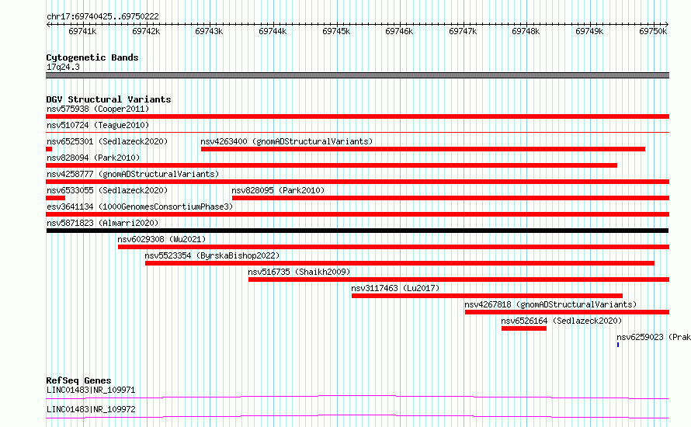691x427 pixels.
Task: Click the short nsv6533055 red bar
Action: [x=56, y=198]
